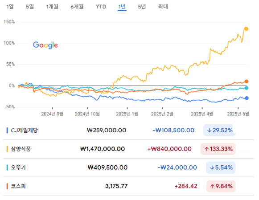
Task: Click the change amount -₩108,500.00
Action: point(173,131)
